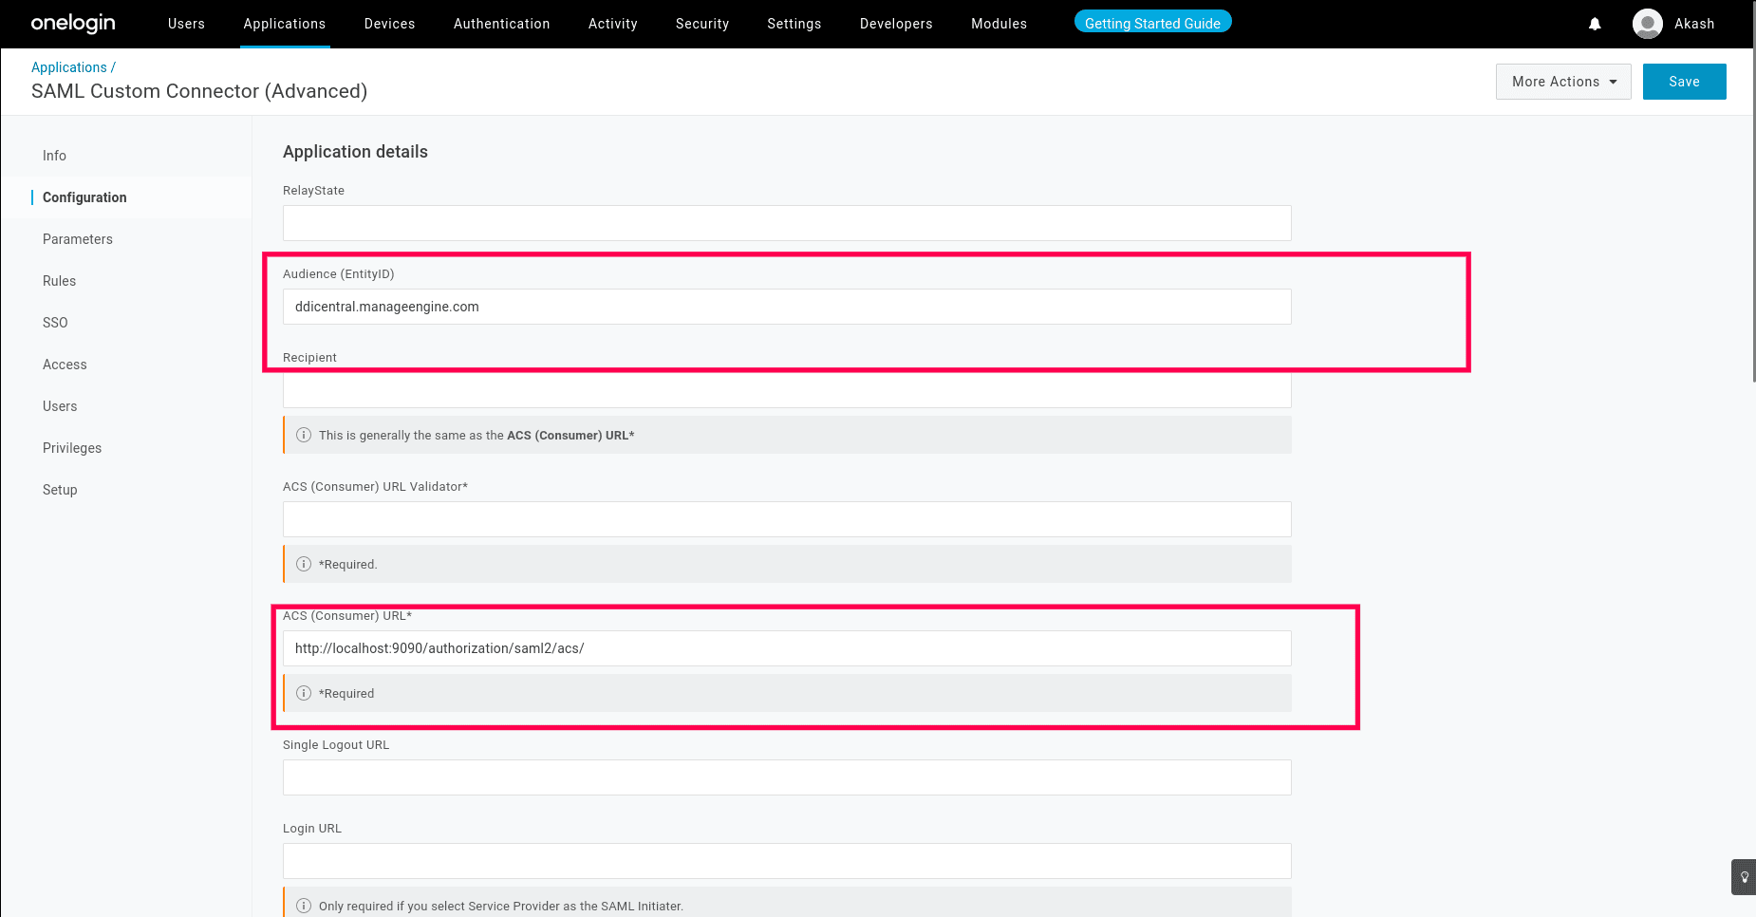Click the lightbulb icon at bottom right

pos(1743,876)
